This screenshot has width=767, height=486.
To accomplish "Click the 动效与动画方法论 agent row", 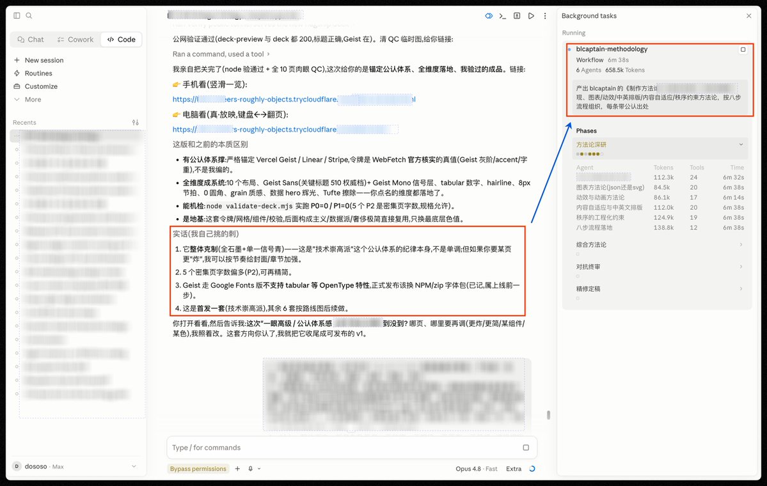I will (x=660, y=198).
